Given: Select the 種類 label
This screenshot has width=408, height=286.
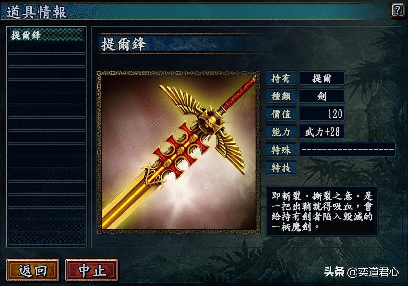Looking at the screenshot, I should 281,96.
